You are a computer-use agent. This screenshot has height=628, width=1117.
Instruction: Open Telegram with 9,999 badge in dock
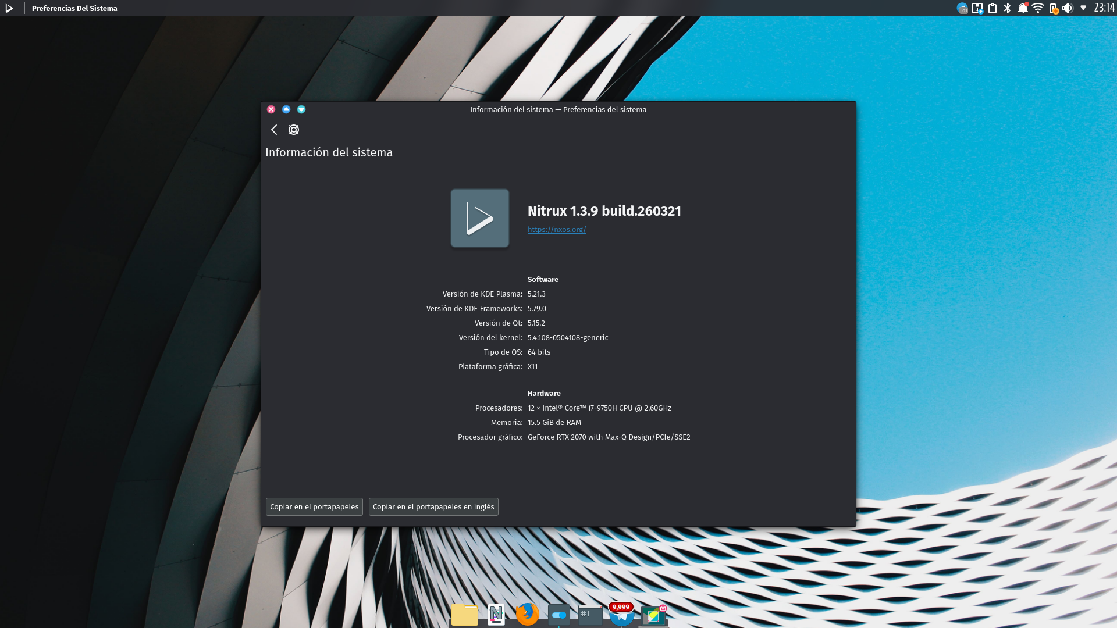tap(621, 615)
